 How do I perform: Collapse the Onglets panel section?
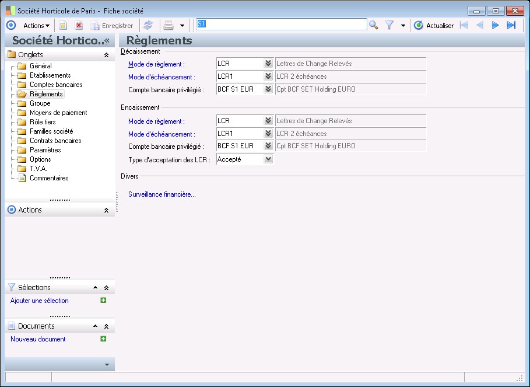106,55
